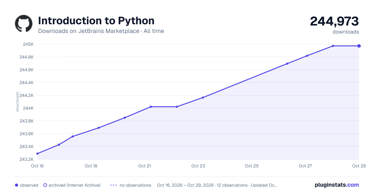Select the data point near 244.7K
This screenshot has width=374, height=196.
pos(287,63)
